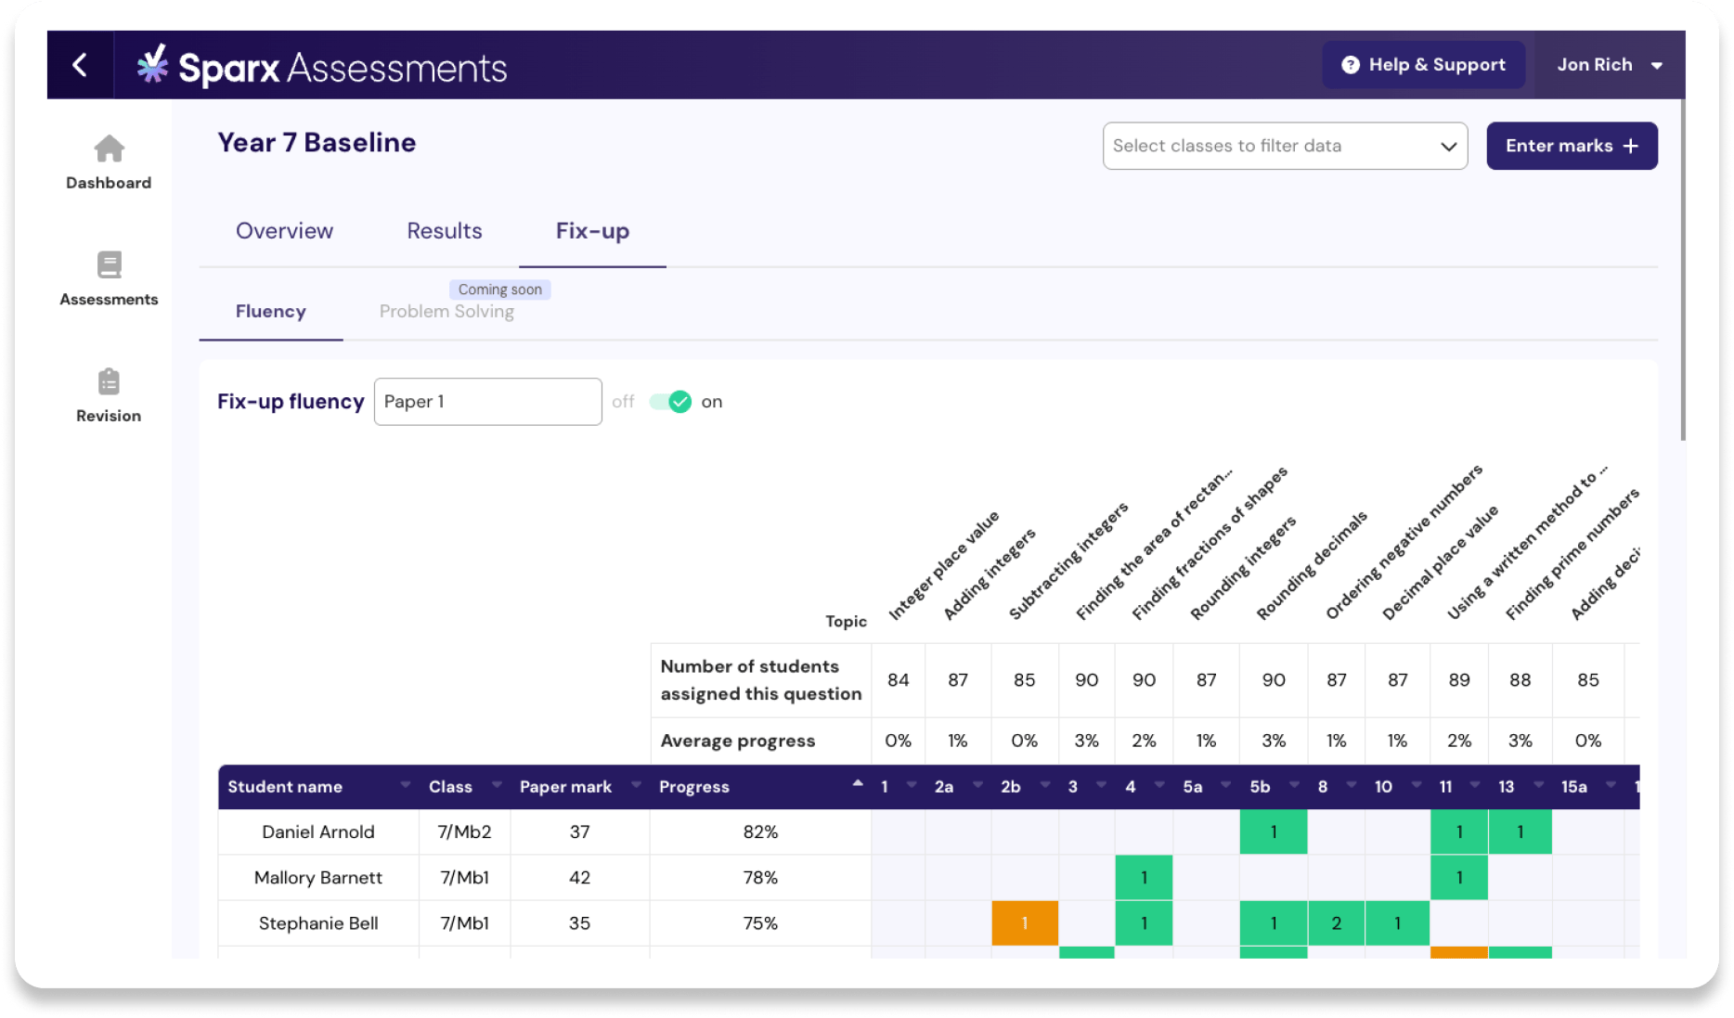This screenshot has width=1734, height=1018.
Task: Open the Paper mark column sort arrow
Action: coord(636,785)
